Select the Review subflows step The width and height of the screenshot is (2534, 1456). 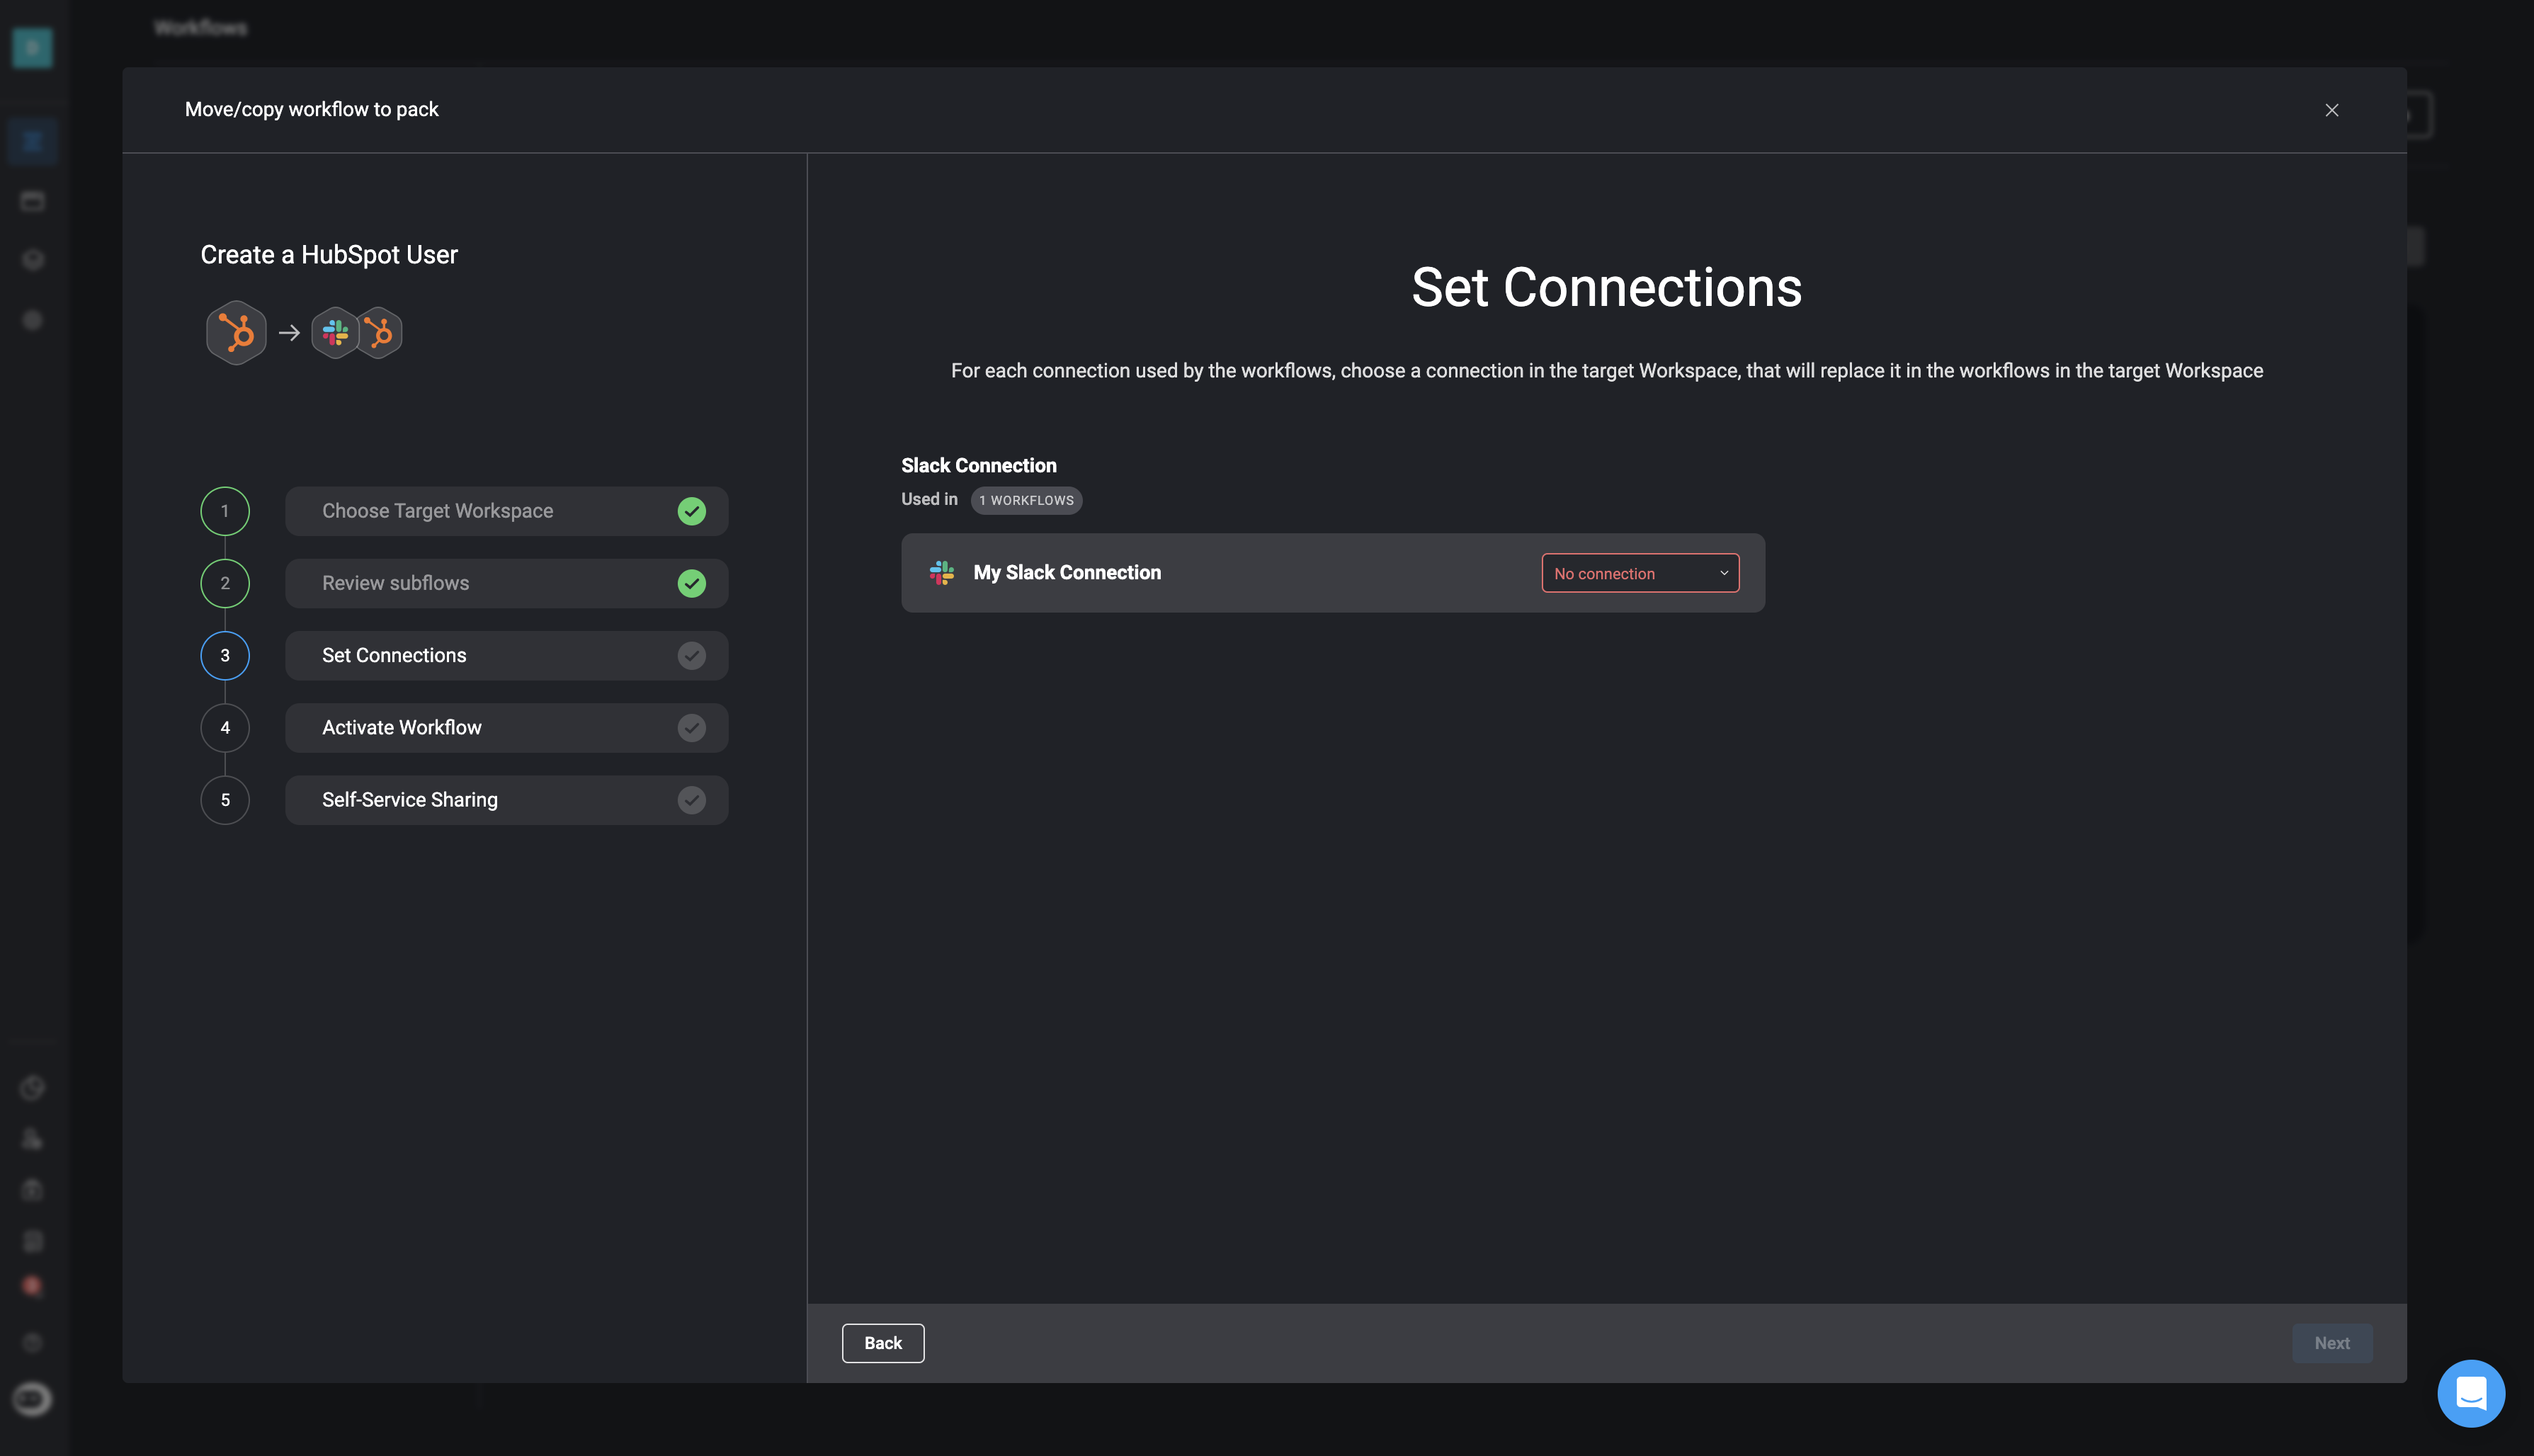pos(507,583)
